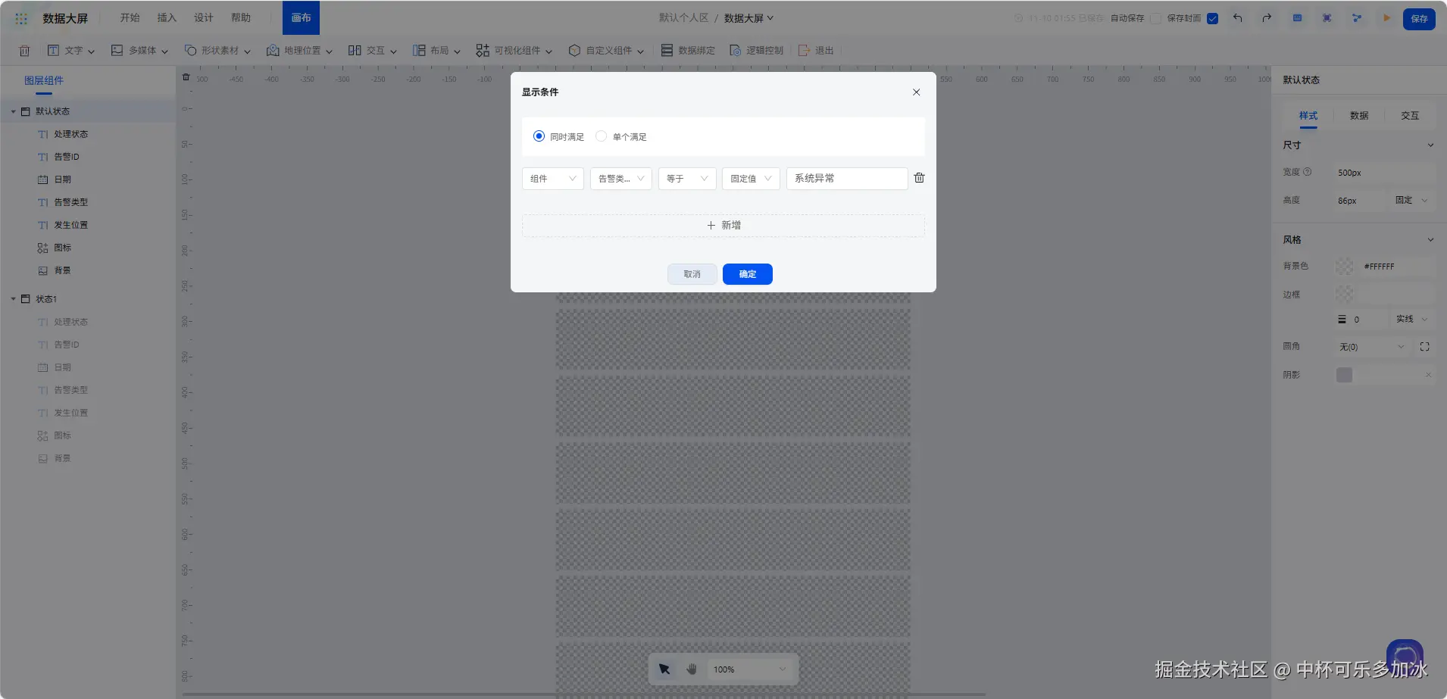Open the 告警类... dropdown in condition row
The image size is (1447, 699).
pos(621,179)
